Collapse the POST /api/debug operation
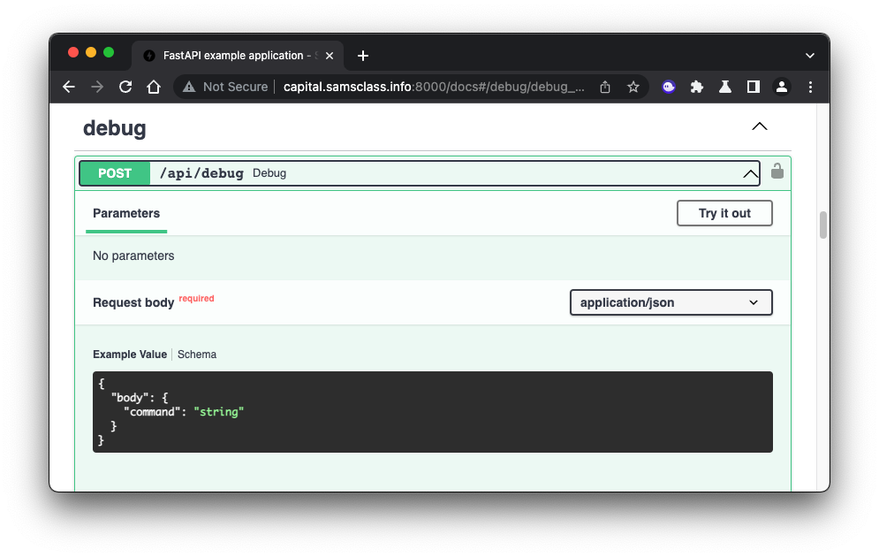This screenshot has width=879, height=557. (750, 174)
